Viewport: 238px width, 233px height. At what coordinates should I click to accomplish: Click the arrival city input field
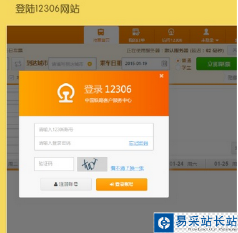click(72, 64)
